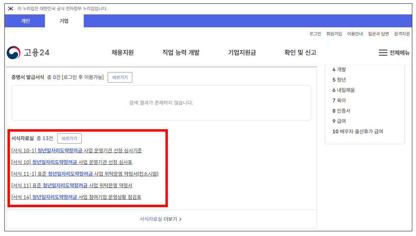The height and width of the screenshot is (236, 416).
Task: Open the 서식 10-1 심사기준 document link
Action: point(76,150)
